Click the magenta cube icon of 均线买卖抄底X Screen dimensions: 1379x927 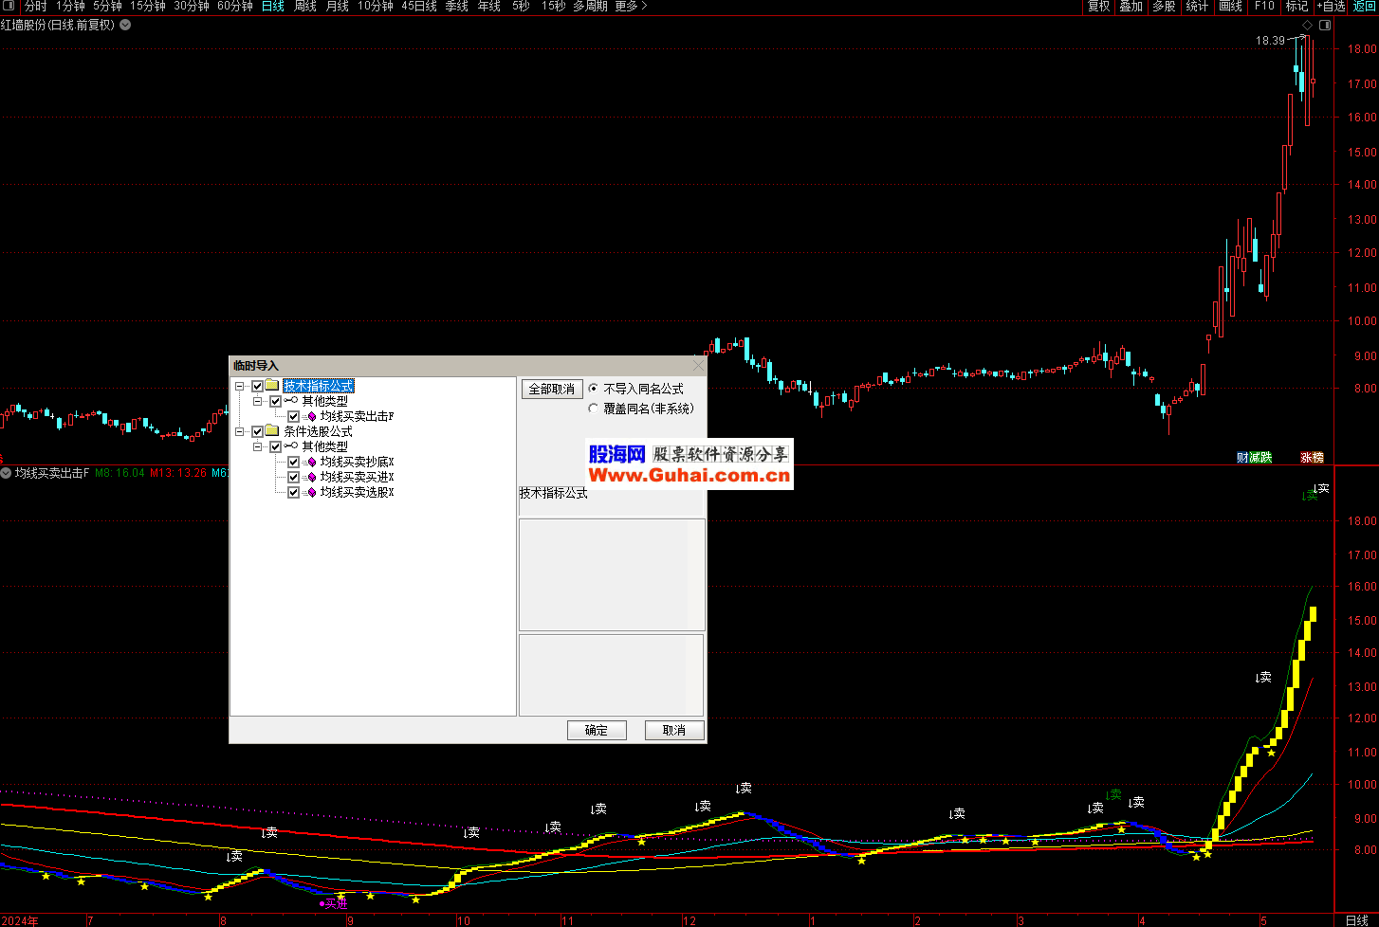[310, 462]
